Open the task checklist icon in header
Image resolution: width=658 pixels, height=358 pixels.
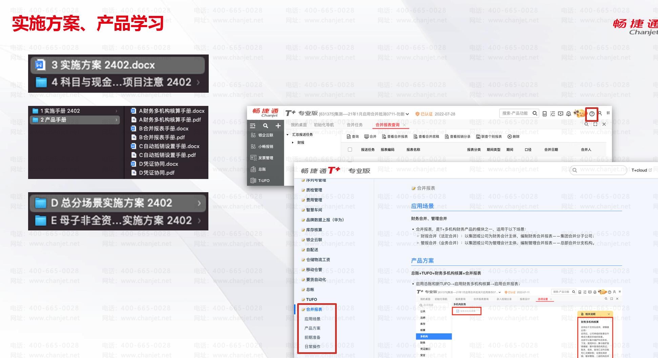click(553, 114)
